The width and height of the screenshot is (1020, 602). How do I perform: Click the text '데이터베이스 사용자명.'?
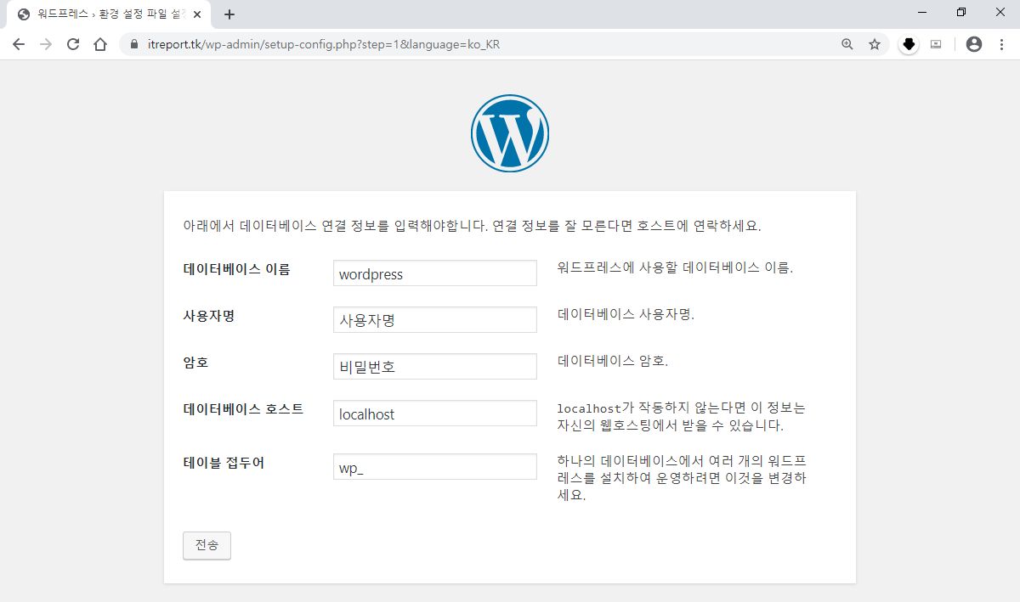pos(626,314)
